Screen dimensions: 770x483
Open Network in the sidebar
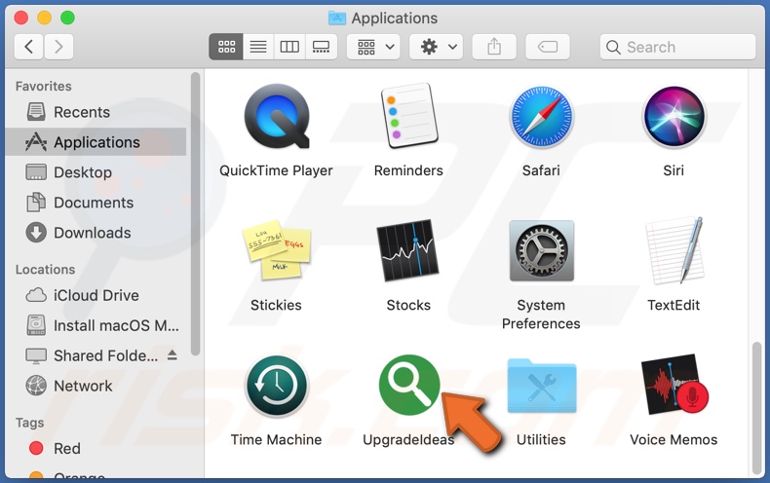point(96,386)
